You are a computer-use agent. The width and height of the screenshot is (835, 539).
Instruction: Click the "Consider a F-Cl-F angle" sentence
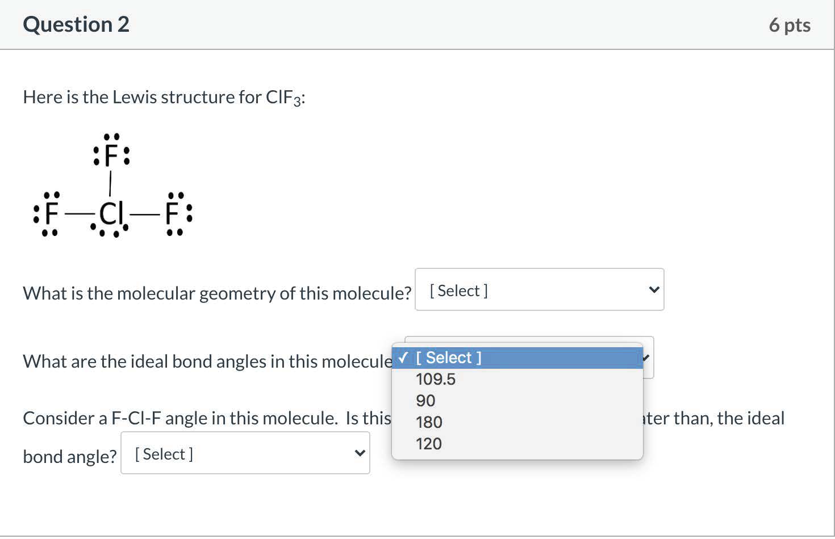[207, 418]
